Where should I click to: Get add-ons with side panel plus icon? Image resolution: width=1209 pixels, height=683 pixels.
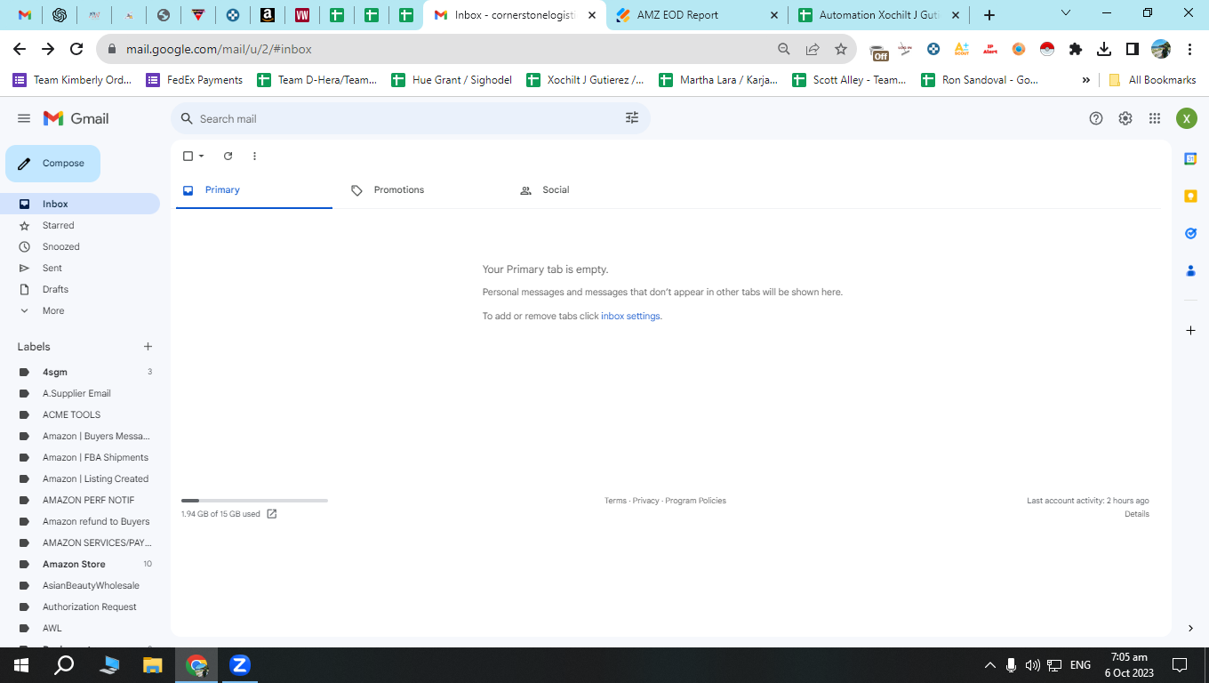tap(1190, 330)
